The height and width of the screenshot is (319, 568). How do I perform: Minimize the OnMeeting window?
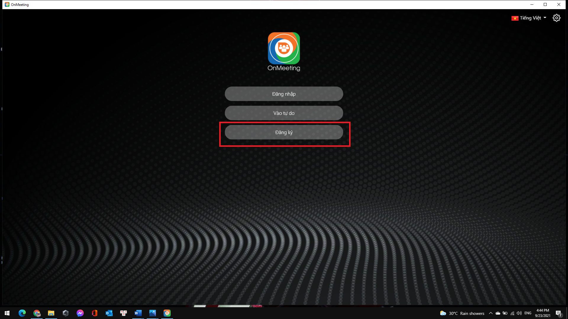click(x=532, y=4)
